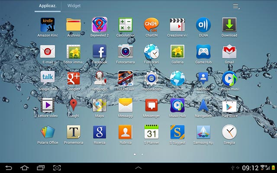
Task: Open Messaggi messaging app
Action: pyautogui.click(x=126, y=105)
